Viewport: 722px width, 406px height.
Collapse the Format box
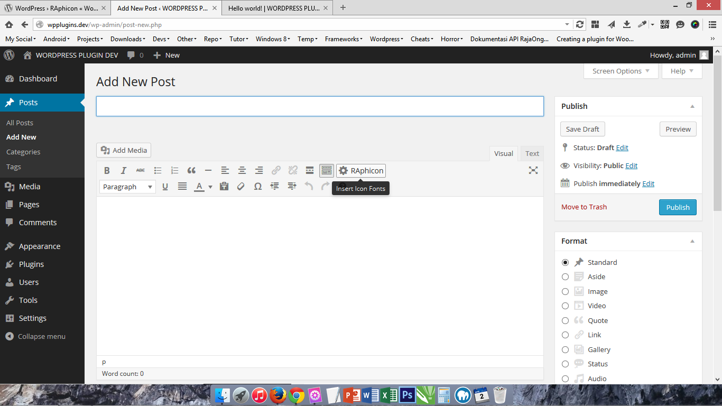pos(692,241)
